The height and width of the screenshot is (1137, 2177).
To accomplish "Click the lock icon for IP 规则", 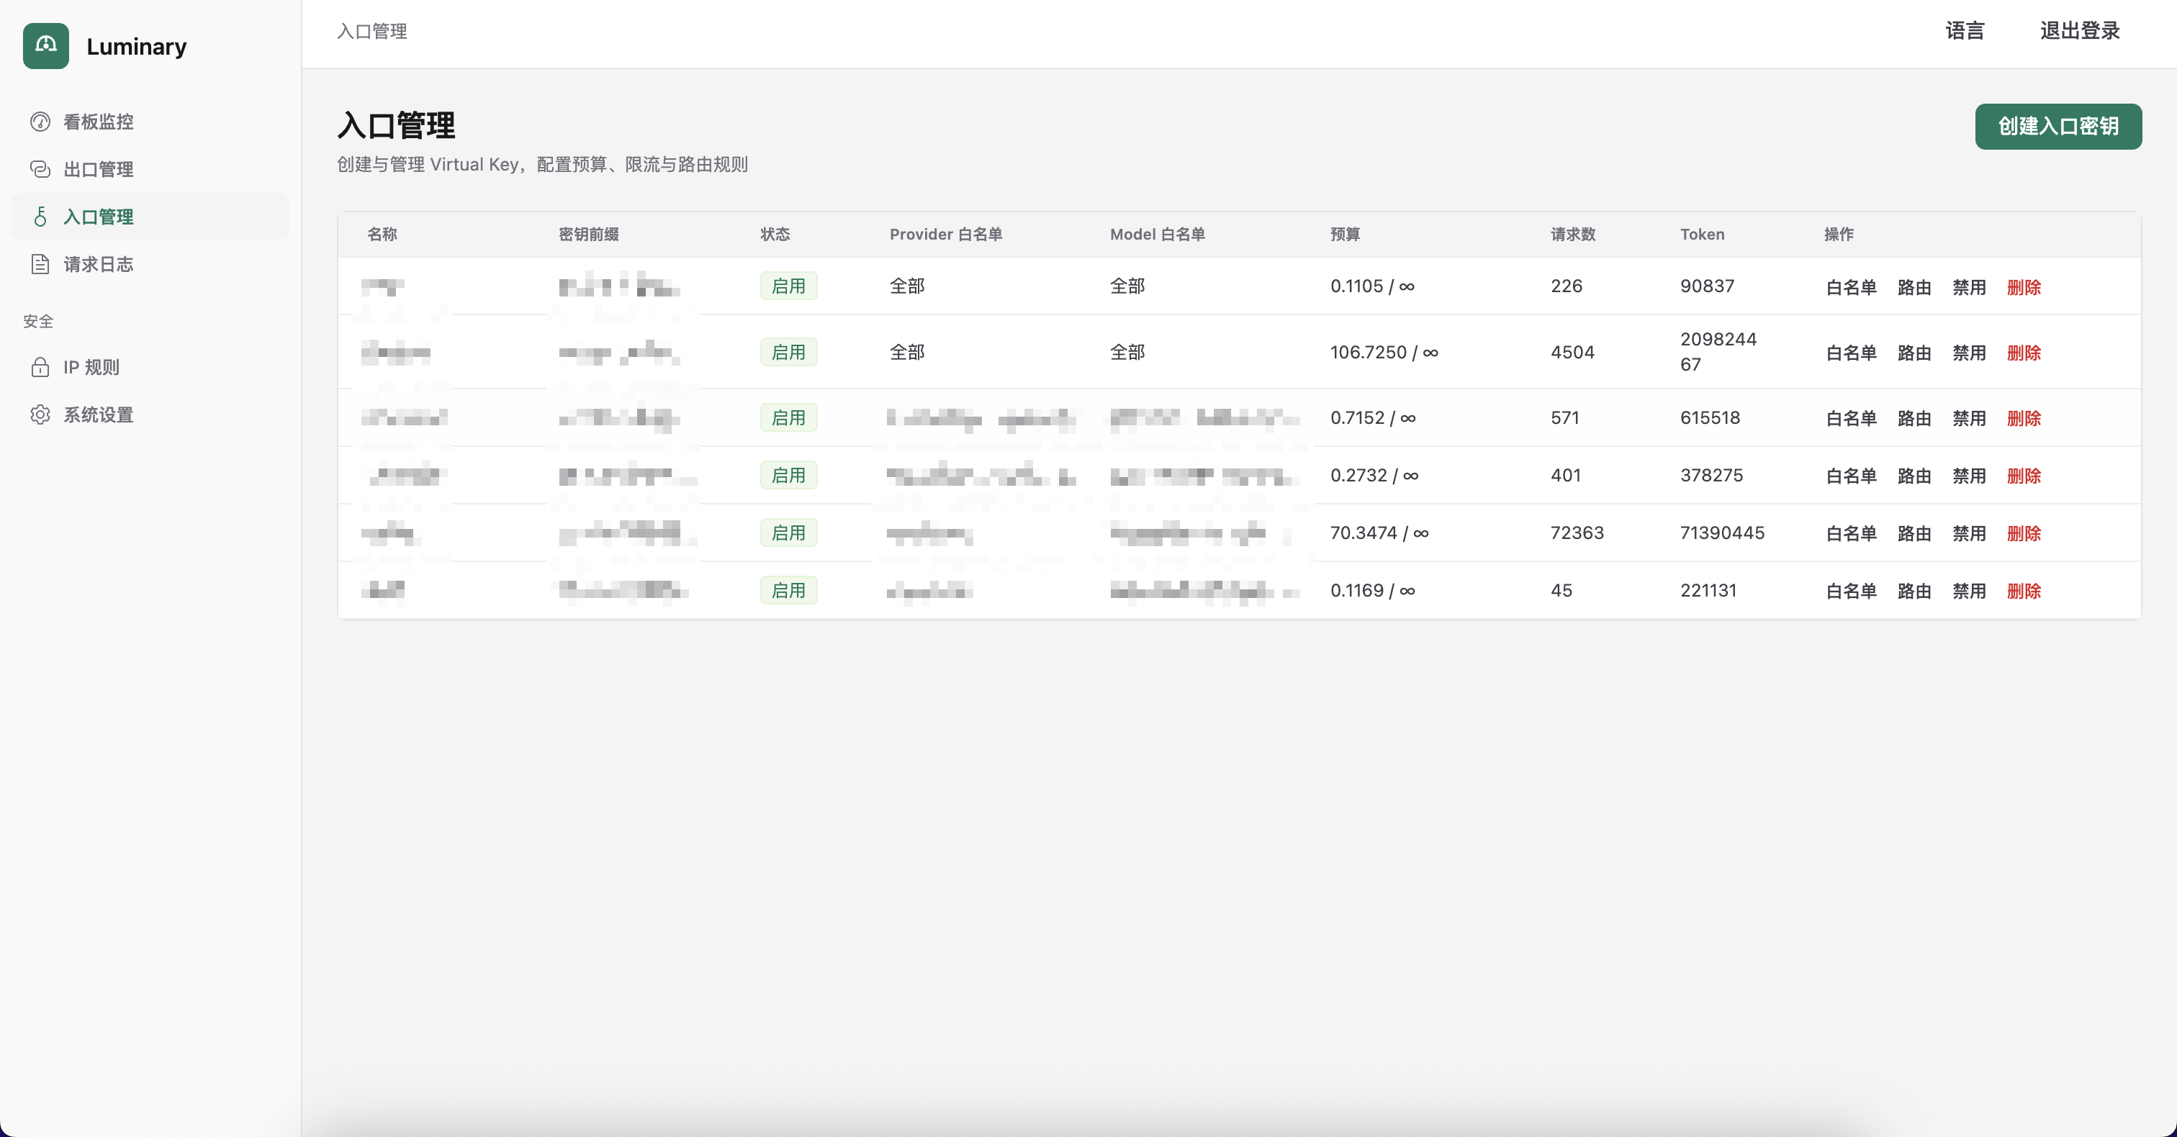I will tap(40, 368).
